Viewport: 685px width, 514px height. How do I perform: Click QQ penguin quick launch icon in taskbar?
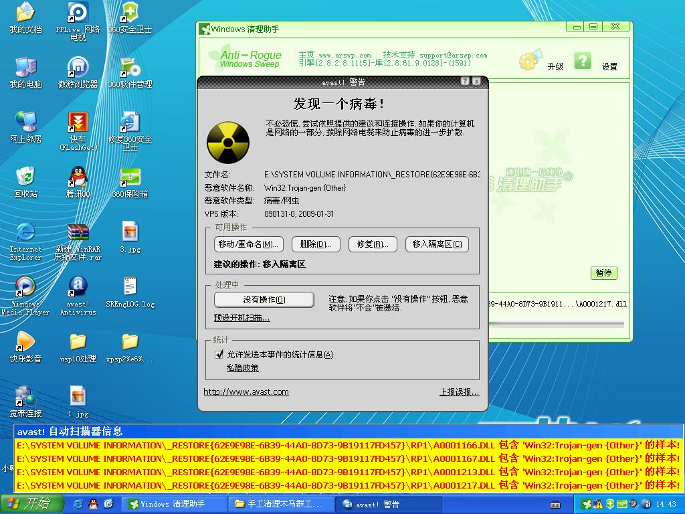point(93,504)
